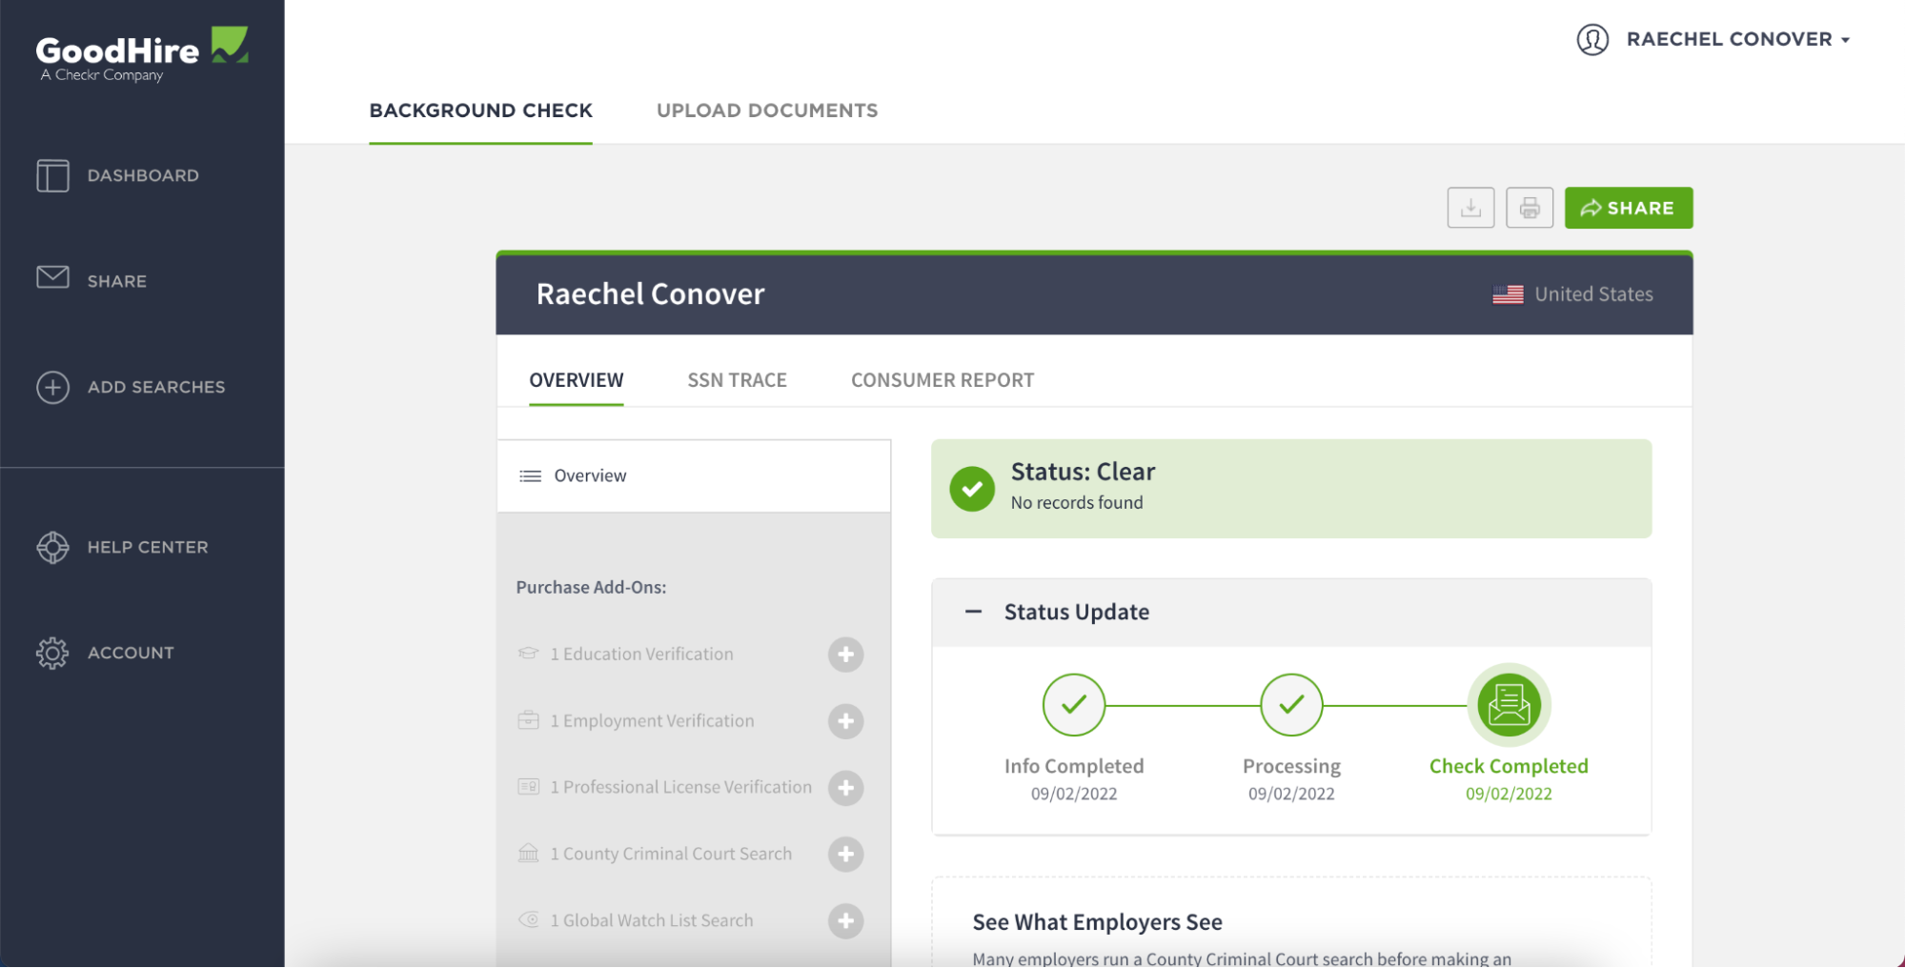Open the SSN Trace tab
The height and width of the screenshot is (968, 1905).
[x=736, y=379]
